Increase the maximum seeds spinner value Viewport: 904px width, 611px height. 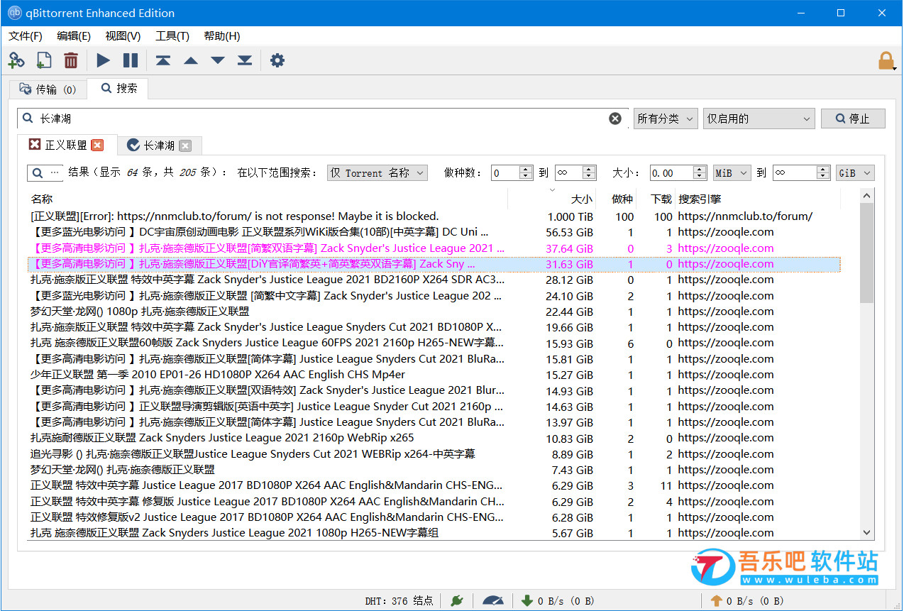tap(590, 169)
